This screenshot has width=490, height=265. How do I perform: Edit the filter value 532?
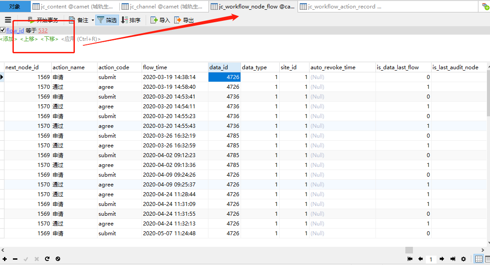43,31
